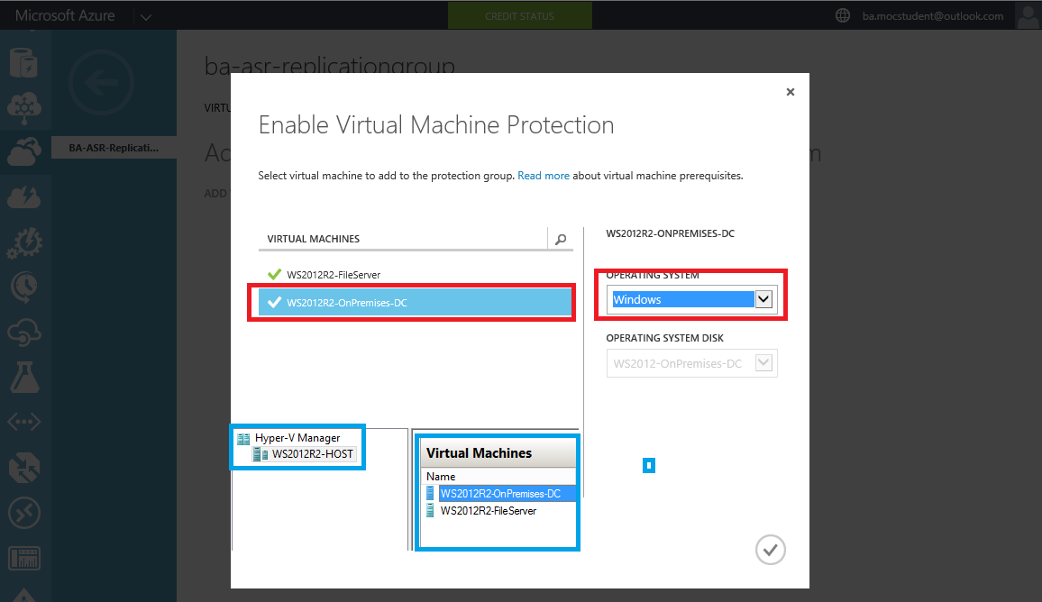Click the search magnifier in Virtual Machines
This screenshot has height=602, width=1042.
click(561, 239)
